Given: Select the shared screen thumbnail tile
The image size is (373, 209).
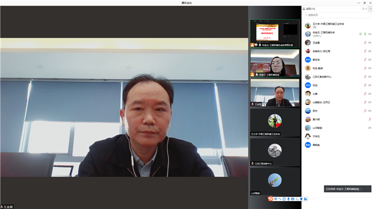Looking at the screenshot, I should pos(275,33).
